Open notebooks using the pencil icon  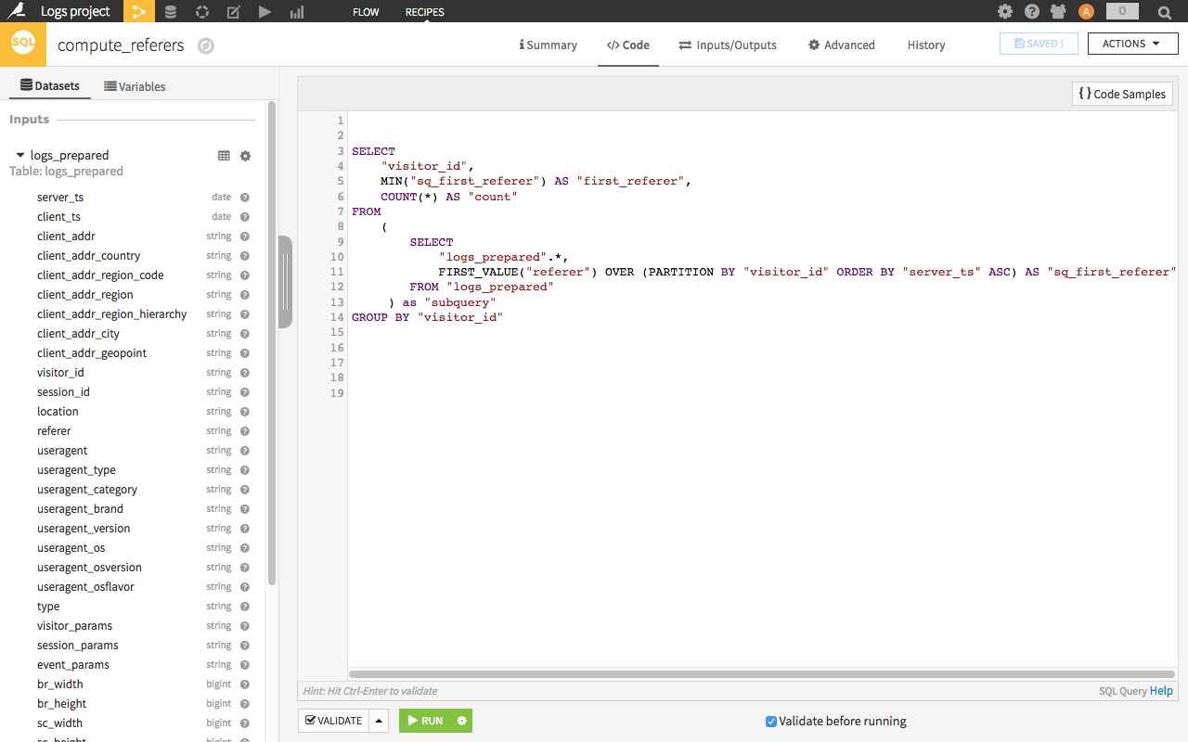coord(233,11)
